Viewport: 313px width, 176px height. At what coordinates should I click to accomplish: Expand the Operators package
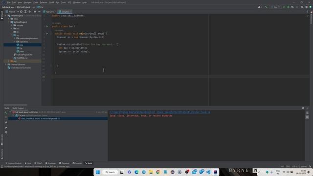pyautogui.click(x=14, y=42)
